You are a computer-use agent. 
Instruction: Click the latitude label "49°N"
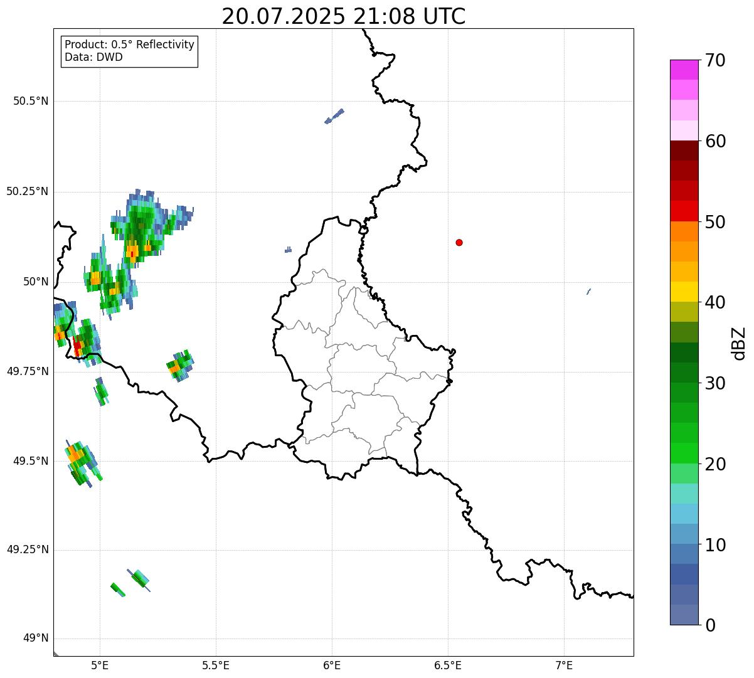pyautogui.click(x=36, y=639)
